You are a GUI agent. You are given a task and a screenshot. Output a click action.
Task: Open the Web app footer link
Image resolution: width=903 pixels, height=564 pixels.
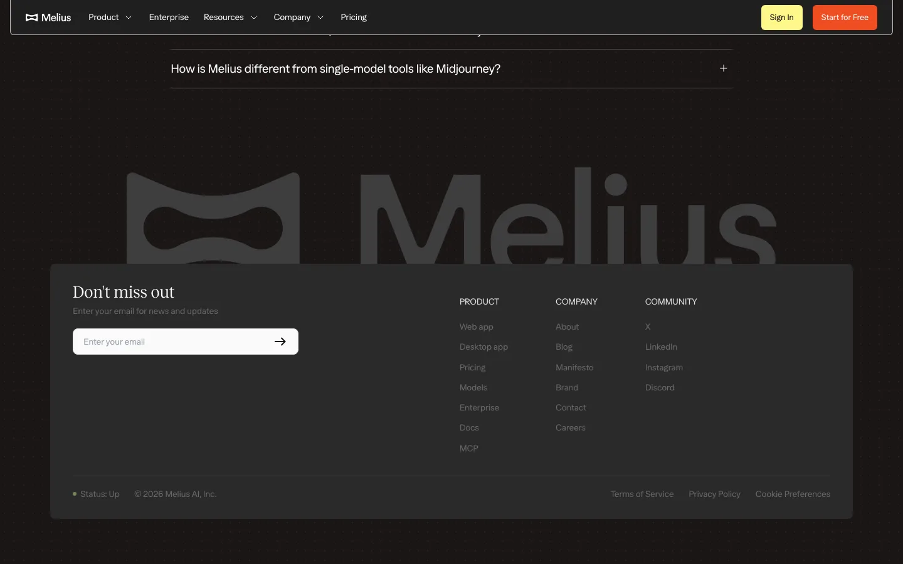477,326
